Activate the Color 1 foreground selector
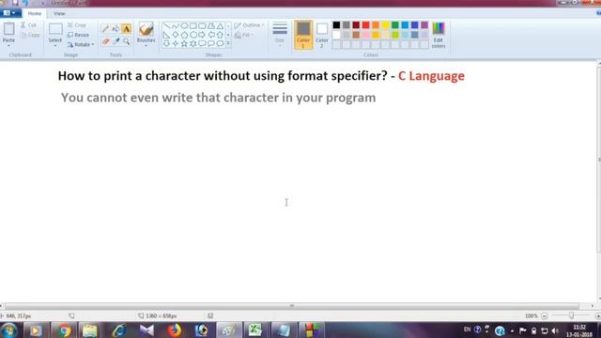 [x=303, y=35]
